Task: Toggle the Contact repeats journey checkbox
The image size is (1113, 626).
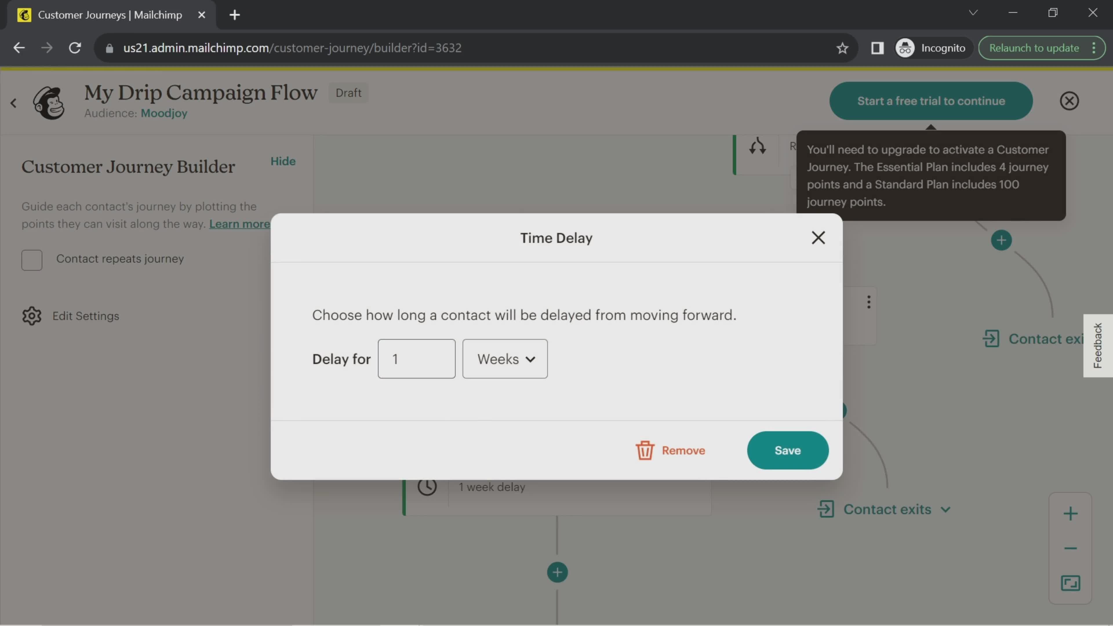Action: 31,258
